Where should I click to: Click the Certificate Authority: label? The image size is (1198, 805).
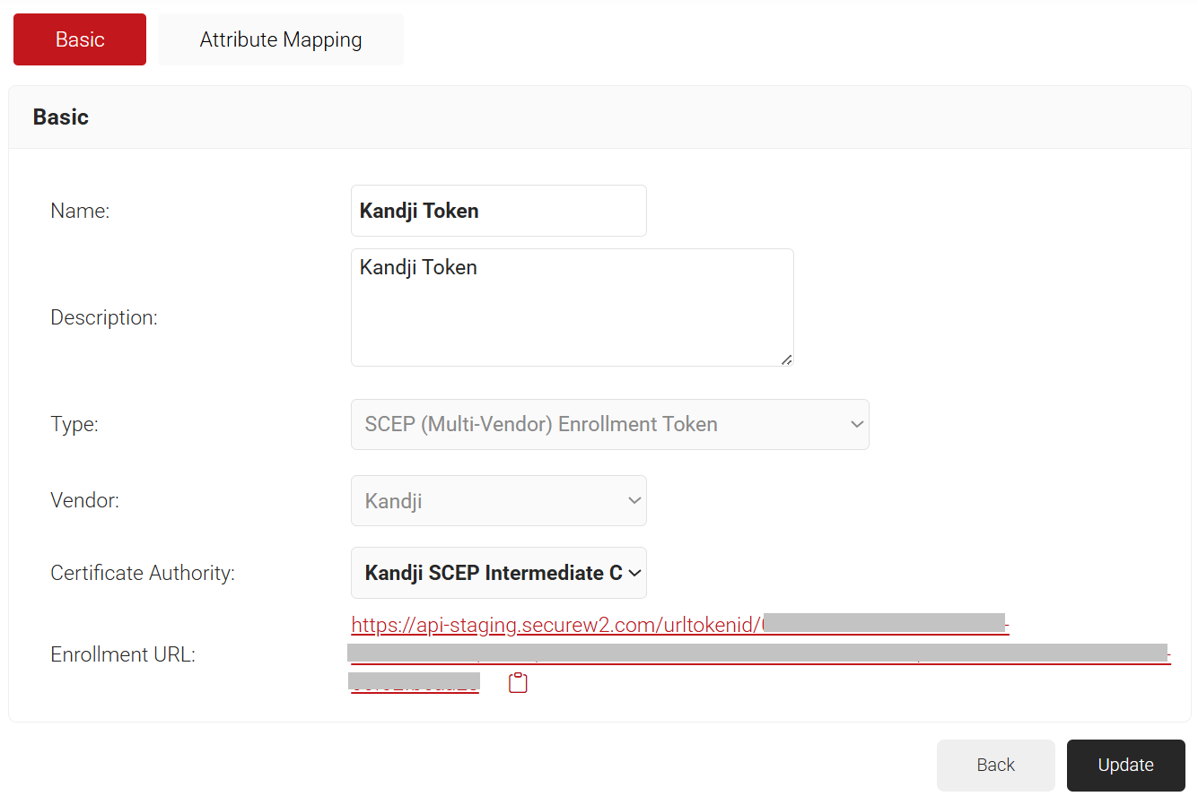pyautogui.click(x=143, y=573)
